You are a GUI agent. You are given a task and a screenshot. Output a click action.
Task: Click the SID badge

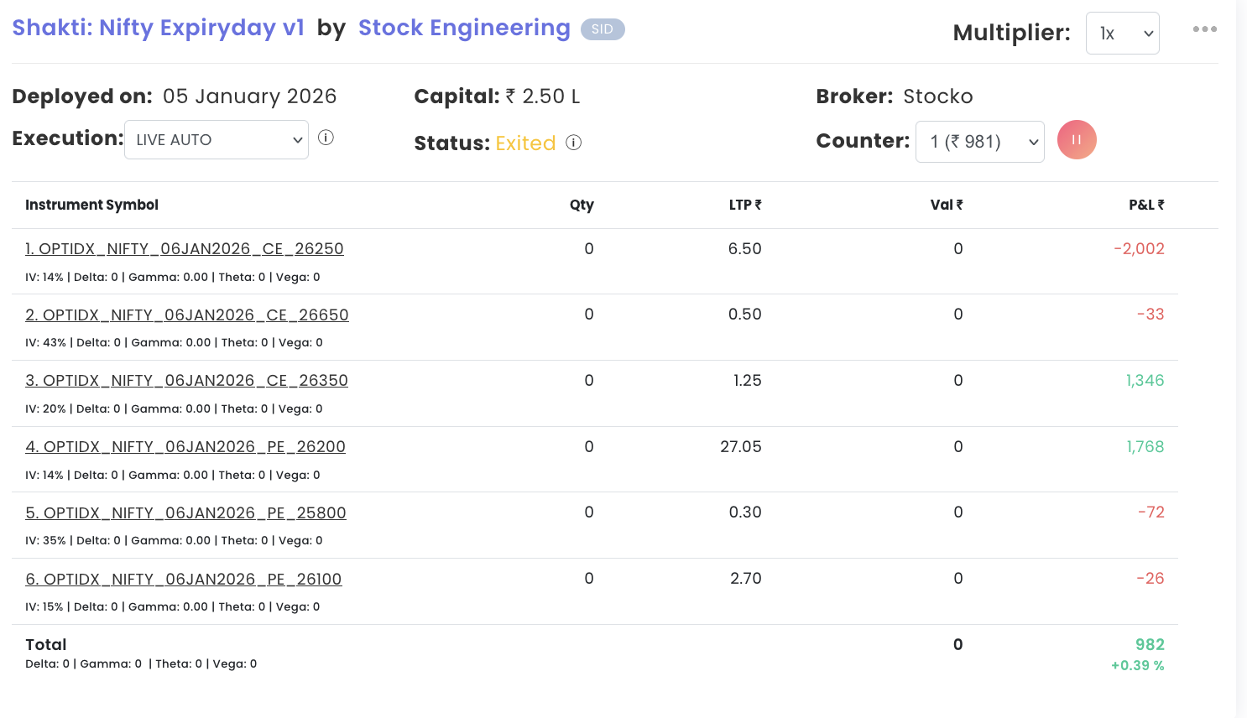[x=603, y=29]
